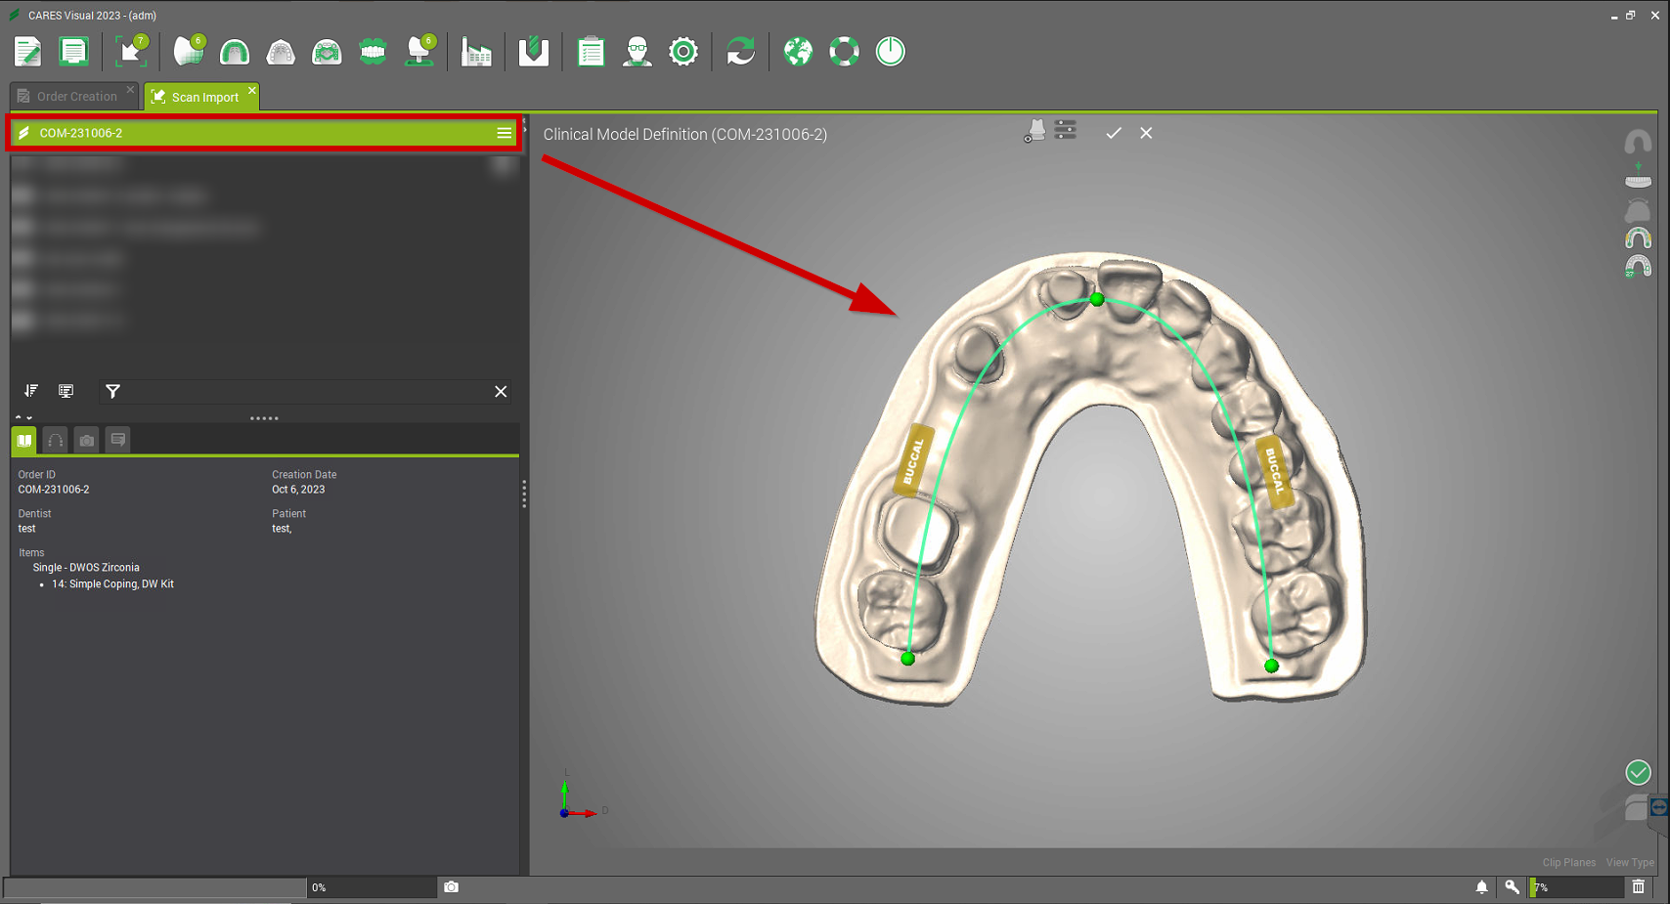Open the globe web icon

(x=798, y=52)
